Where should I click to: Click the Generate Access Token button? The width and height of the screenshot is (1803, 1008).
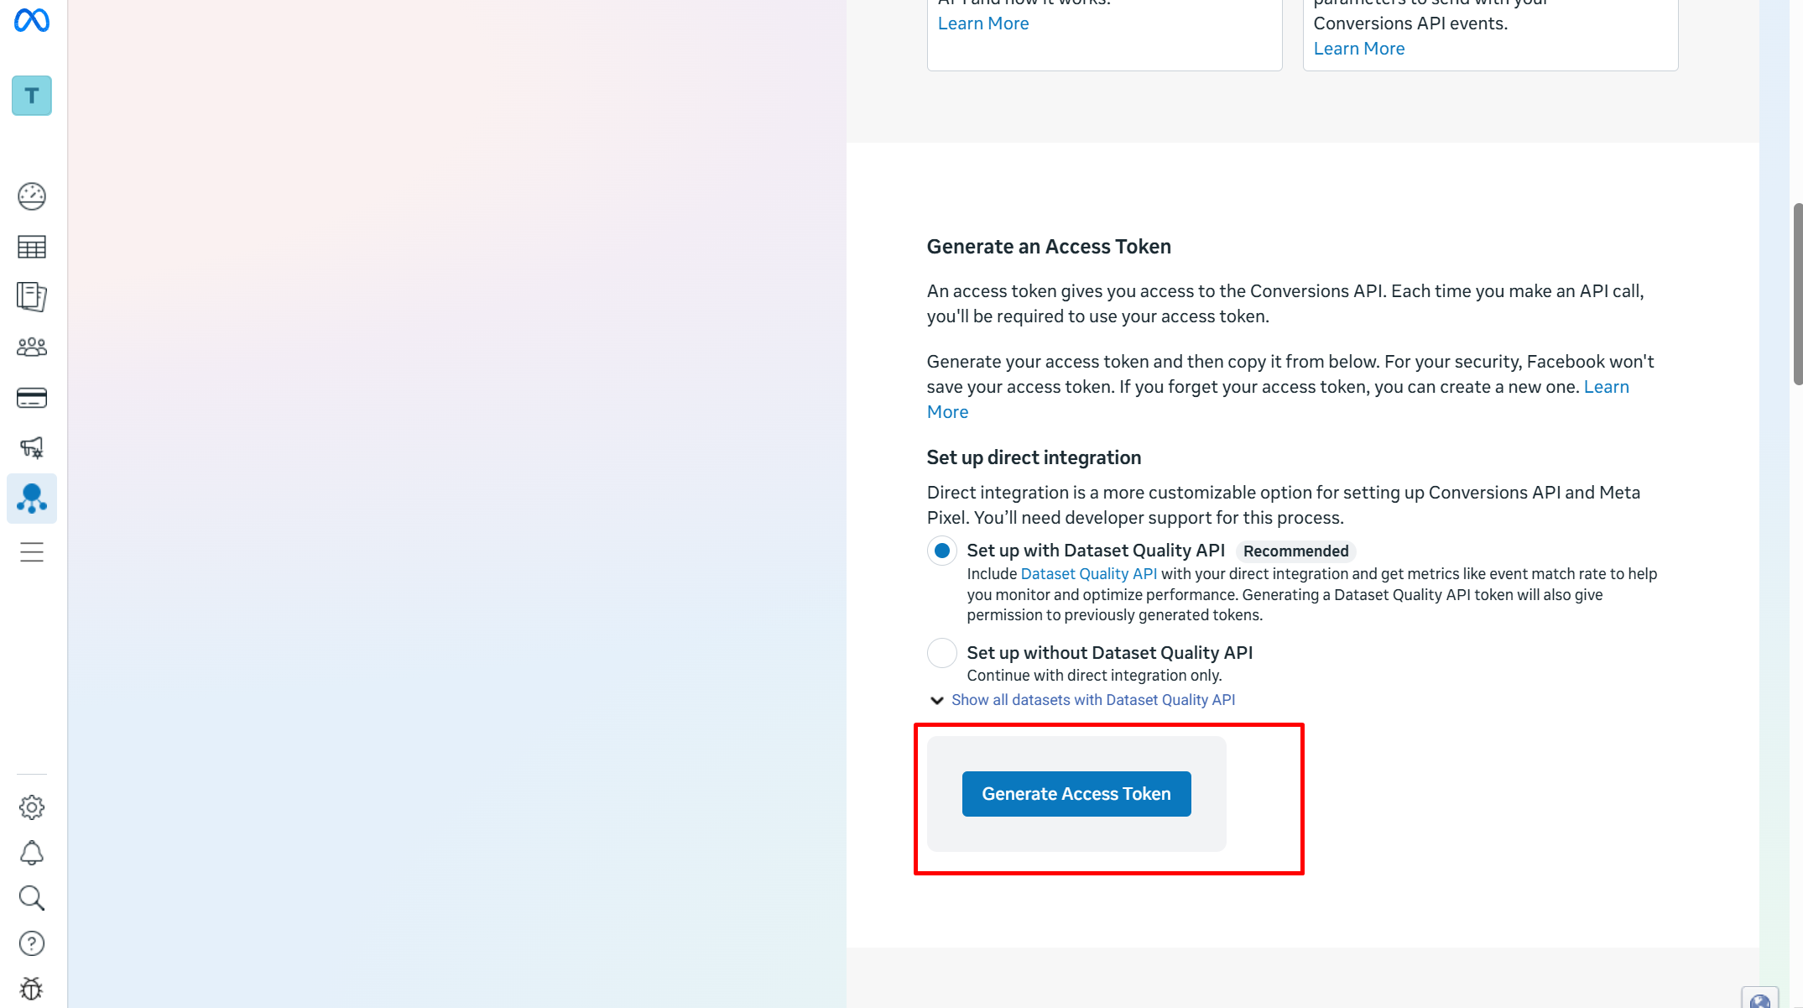1076,794
